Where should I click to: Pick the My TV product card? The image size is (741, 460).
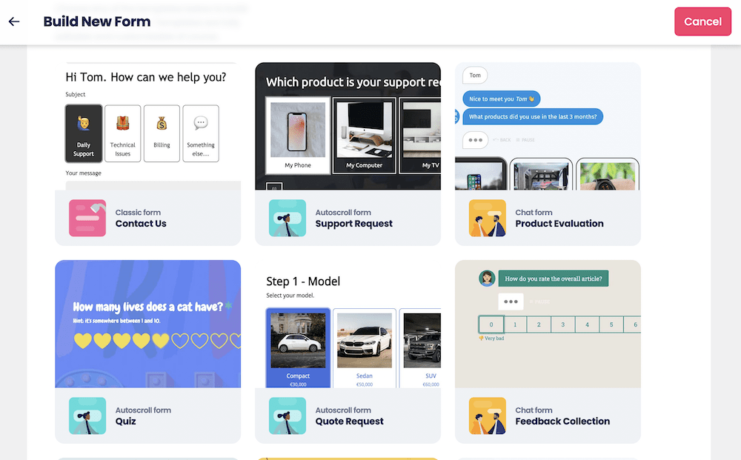point(420,136)
